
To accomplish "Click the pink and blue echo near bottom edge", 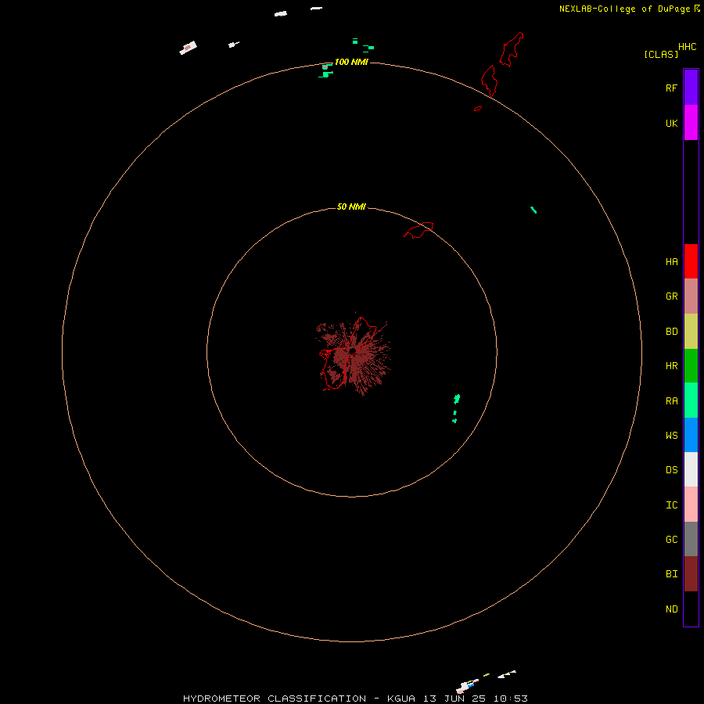I will 467,686.
